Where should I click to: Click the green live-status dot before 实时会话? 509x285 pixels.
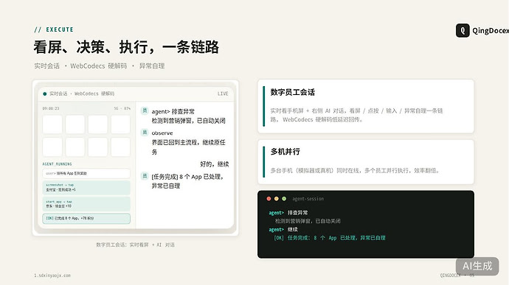[x=45, y=94]
